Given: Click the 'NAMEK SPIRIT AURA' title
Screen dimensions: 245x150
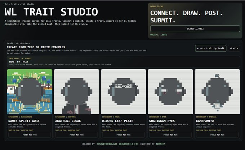Looking at the screenshot, I should 24,121.
